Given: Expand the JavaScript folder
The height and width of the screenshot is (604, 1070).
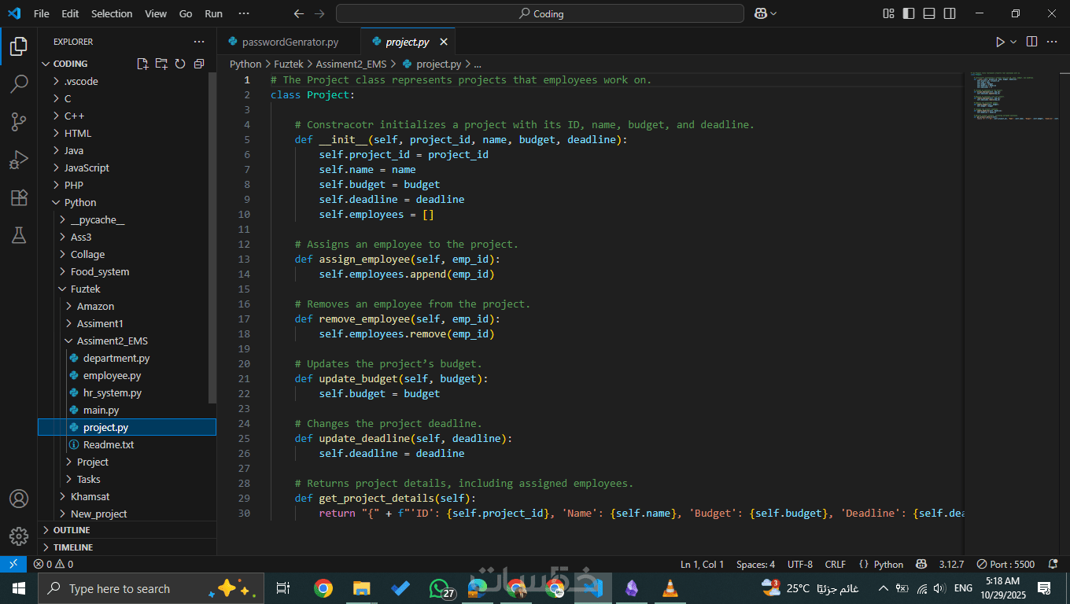Looking at the screenshot, I should click(87, 168).
